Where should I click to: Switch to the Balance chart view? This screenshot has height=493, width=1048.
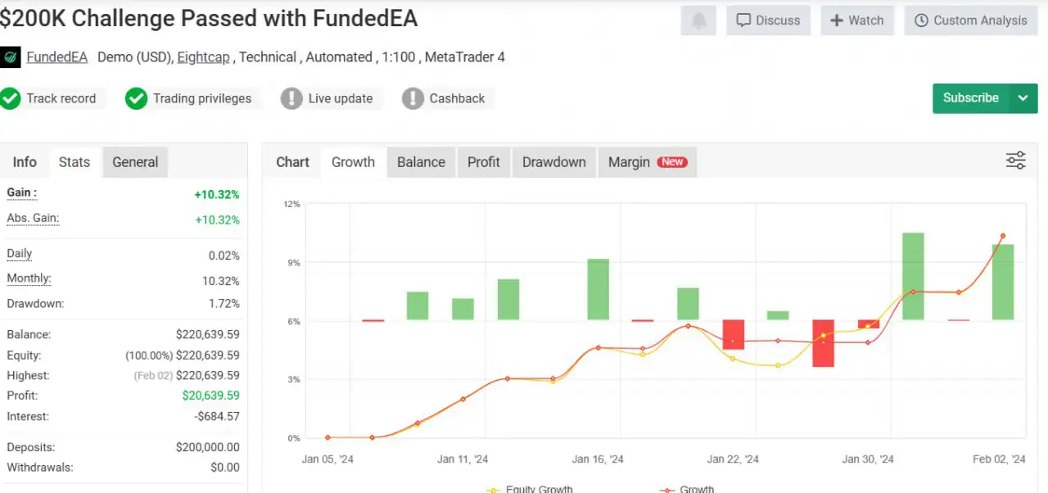tap(421, 161)
